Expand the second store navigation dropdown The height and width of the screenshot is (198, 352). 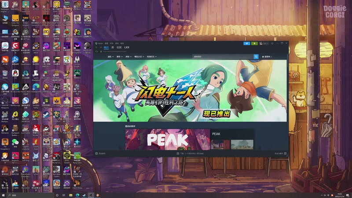119,57
